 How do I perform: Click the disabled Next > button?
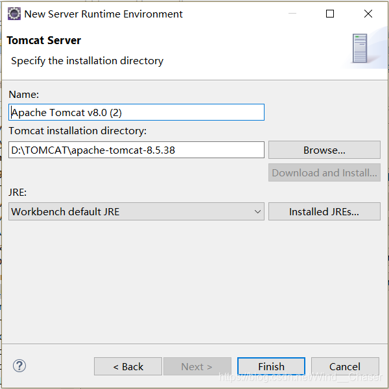click(197, 366)
